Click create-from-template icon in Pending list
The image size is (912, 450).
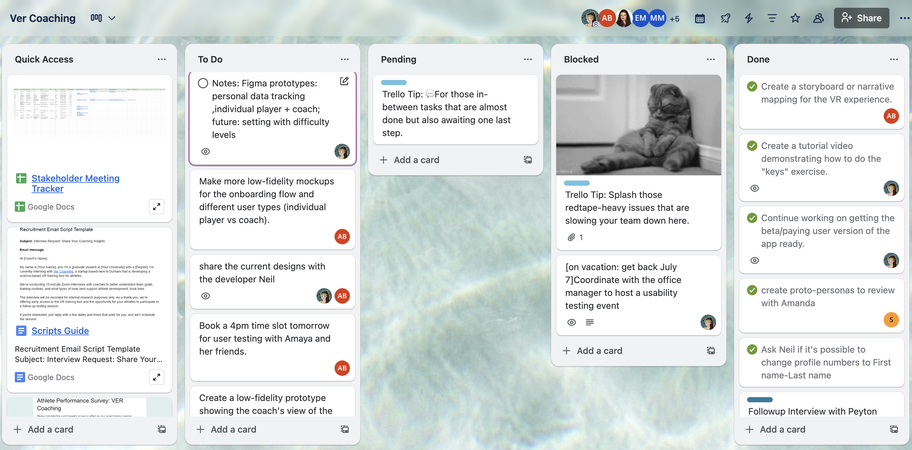tap(528, 160)
